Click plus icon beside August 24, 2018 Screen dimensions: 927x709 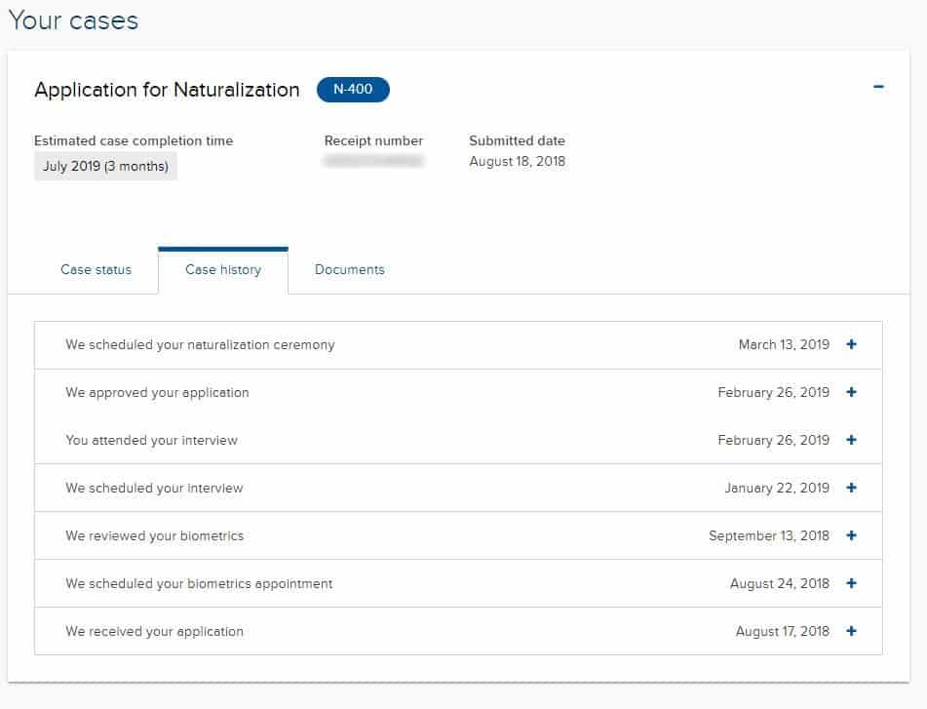point(851,583)
